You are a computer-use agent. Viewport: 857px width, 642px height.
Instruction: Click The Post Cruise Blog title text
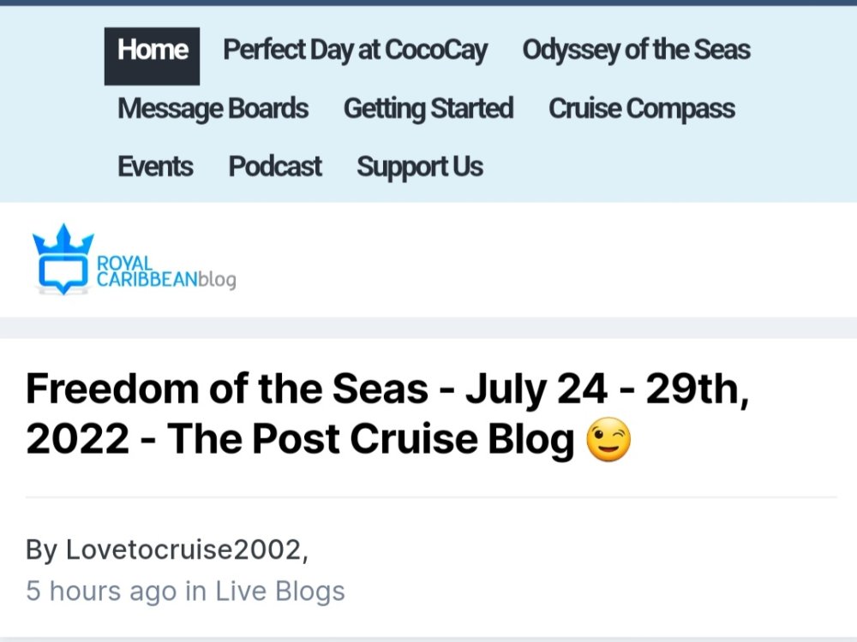(x=370, y=439)
